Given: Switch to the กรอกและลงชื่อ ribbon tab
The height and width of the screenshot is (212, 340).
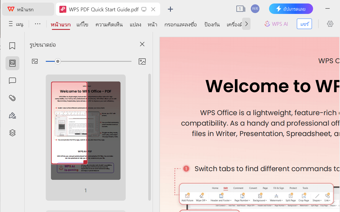Looking at the screenshot, I should [181, 25].
